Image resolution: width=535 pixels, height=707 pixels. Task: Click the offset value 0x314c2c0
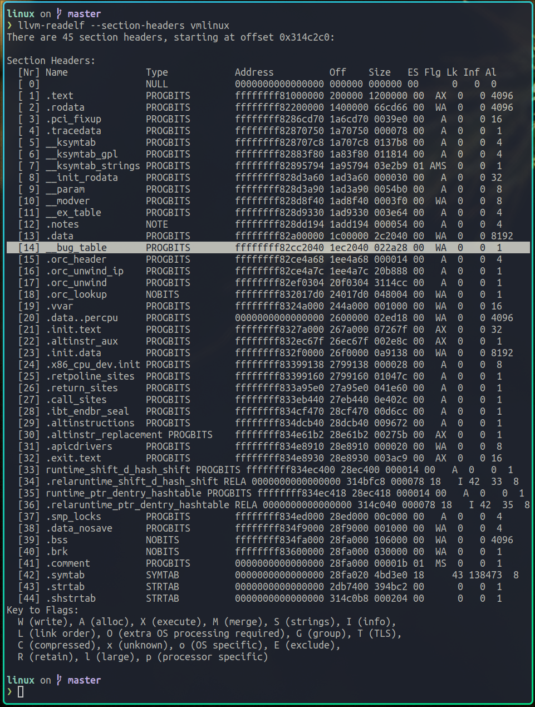tap(306, 37)
